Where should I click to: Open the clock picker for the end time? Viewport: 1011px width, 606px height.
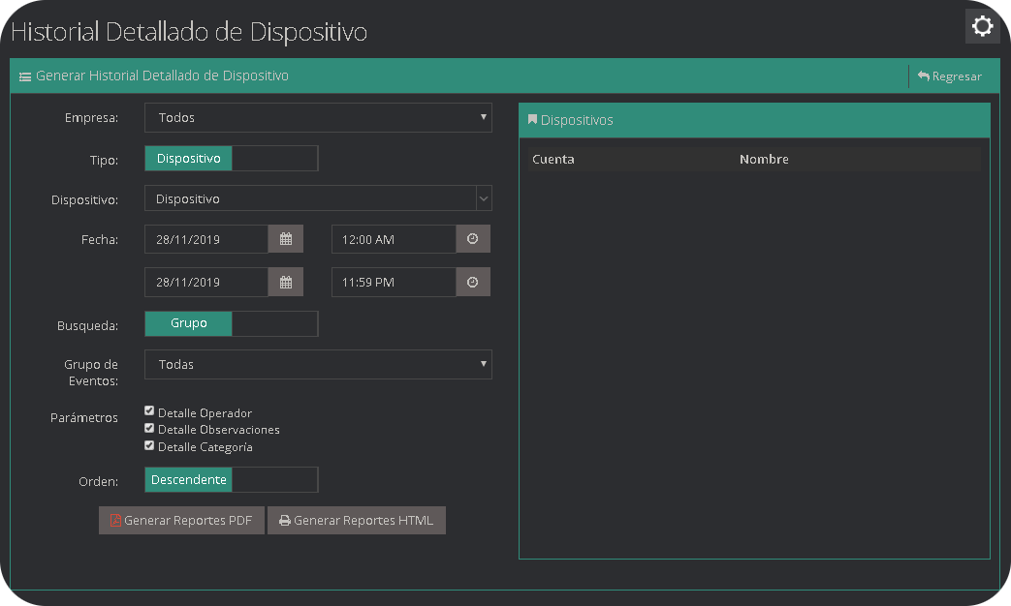click(473, 282)
